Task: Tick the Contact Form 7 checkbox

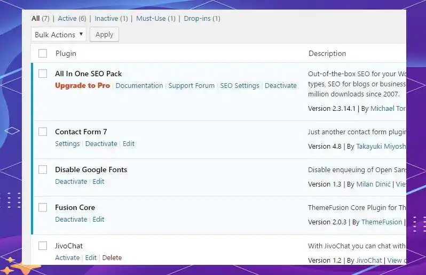Action: pos(43,132)
